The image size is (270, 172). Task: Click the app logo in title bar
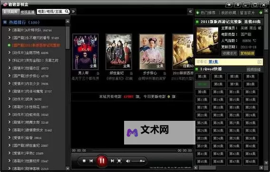coord(5,4)
